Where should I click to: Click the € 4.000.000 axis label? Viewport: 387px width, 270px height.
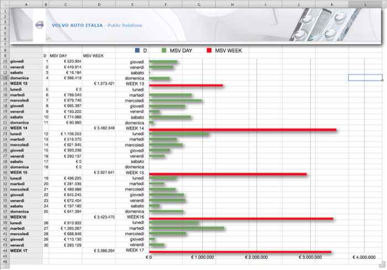click(363, 257)
